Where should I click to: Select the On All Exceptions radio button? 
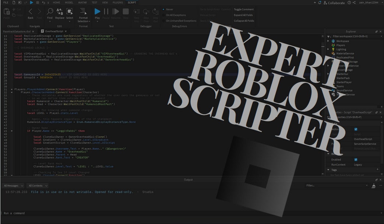[164, 15]
